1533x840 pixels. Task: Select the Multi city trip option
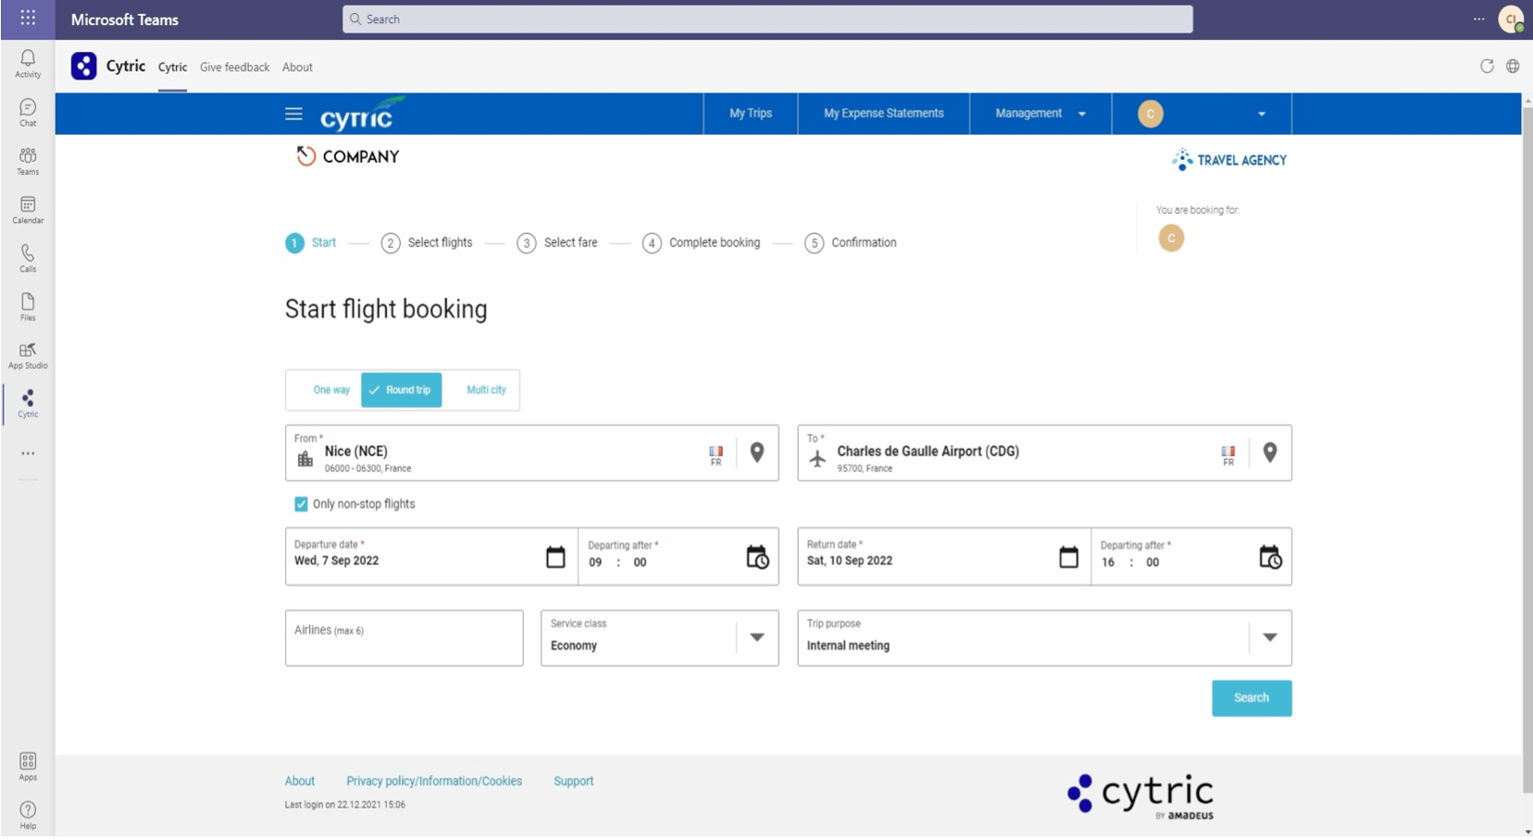pyautogui.click(x=485, y=389)
